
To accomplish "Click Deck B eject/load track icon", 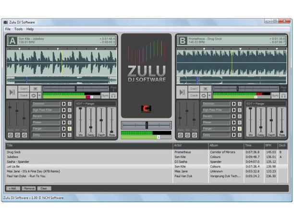I will pyautogui.click(x=205, y=89).
